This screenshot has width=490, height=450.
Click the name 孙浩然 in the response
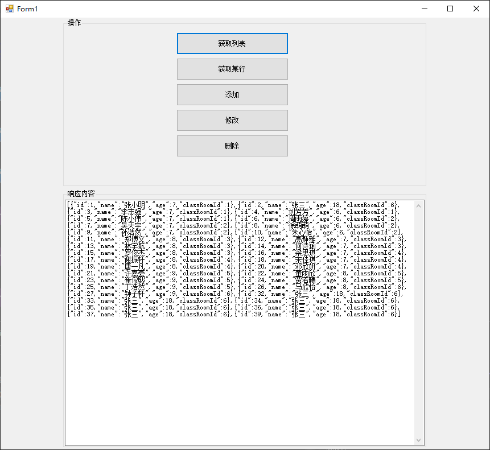131,233
